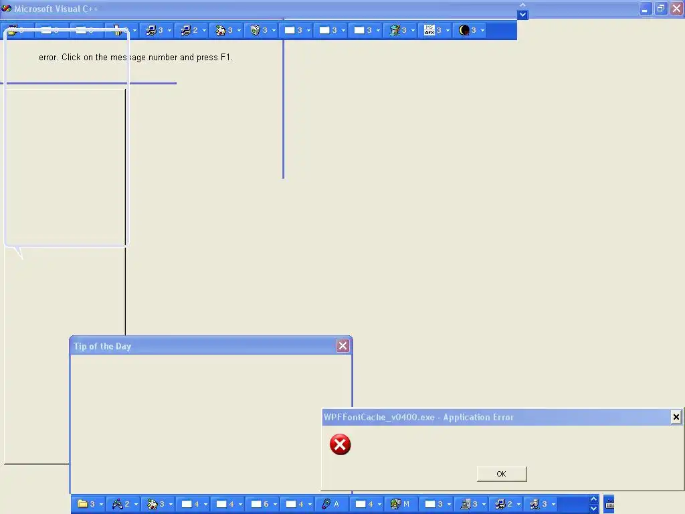Expand arrow next to MS AFX group
The width and height of the screenshot is (685, 514).
point(448,31)
